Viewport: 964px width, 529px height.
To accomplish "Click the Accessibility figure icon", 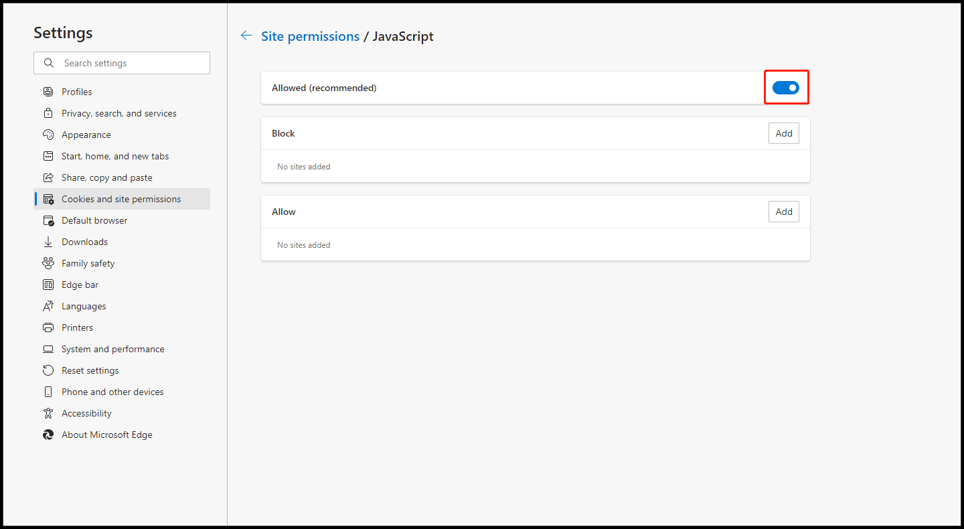I will pyautogui.click(x=48, y=413).
